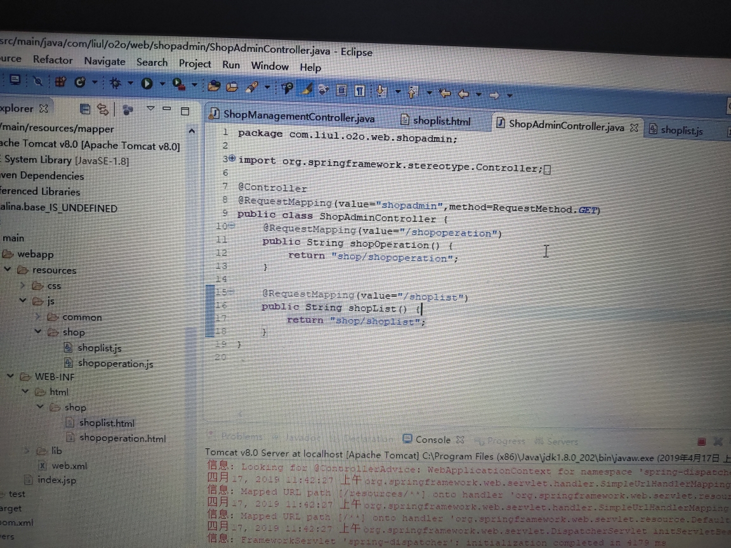Open the Run menu
This screenshot has height=548, width=731.
(231, 65)
